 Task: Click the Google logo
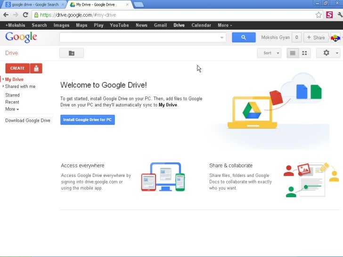click(x=21, y=37)
